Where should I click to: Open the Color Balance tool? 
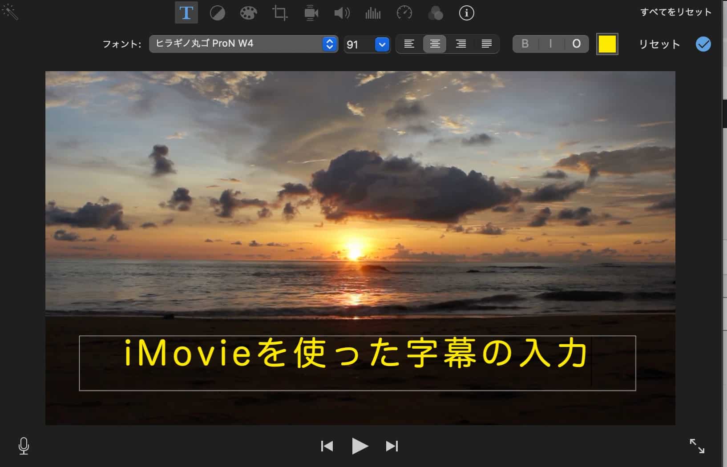tap(218, 12)
